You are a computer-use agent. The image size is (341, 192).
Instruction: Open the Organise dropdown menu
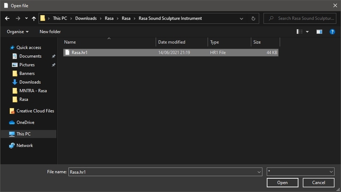18,32
